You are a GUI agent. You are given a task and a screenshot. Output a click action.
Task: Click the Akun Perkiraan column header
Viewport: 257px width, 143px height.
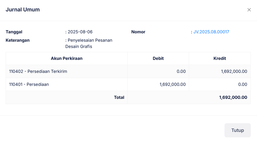click(x=67, y=58)
